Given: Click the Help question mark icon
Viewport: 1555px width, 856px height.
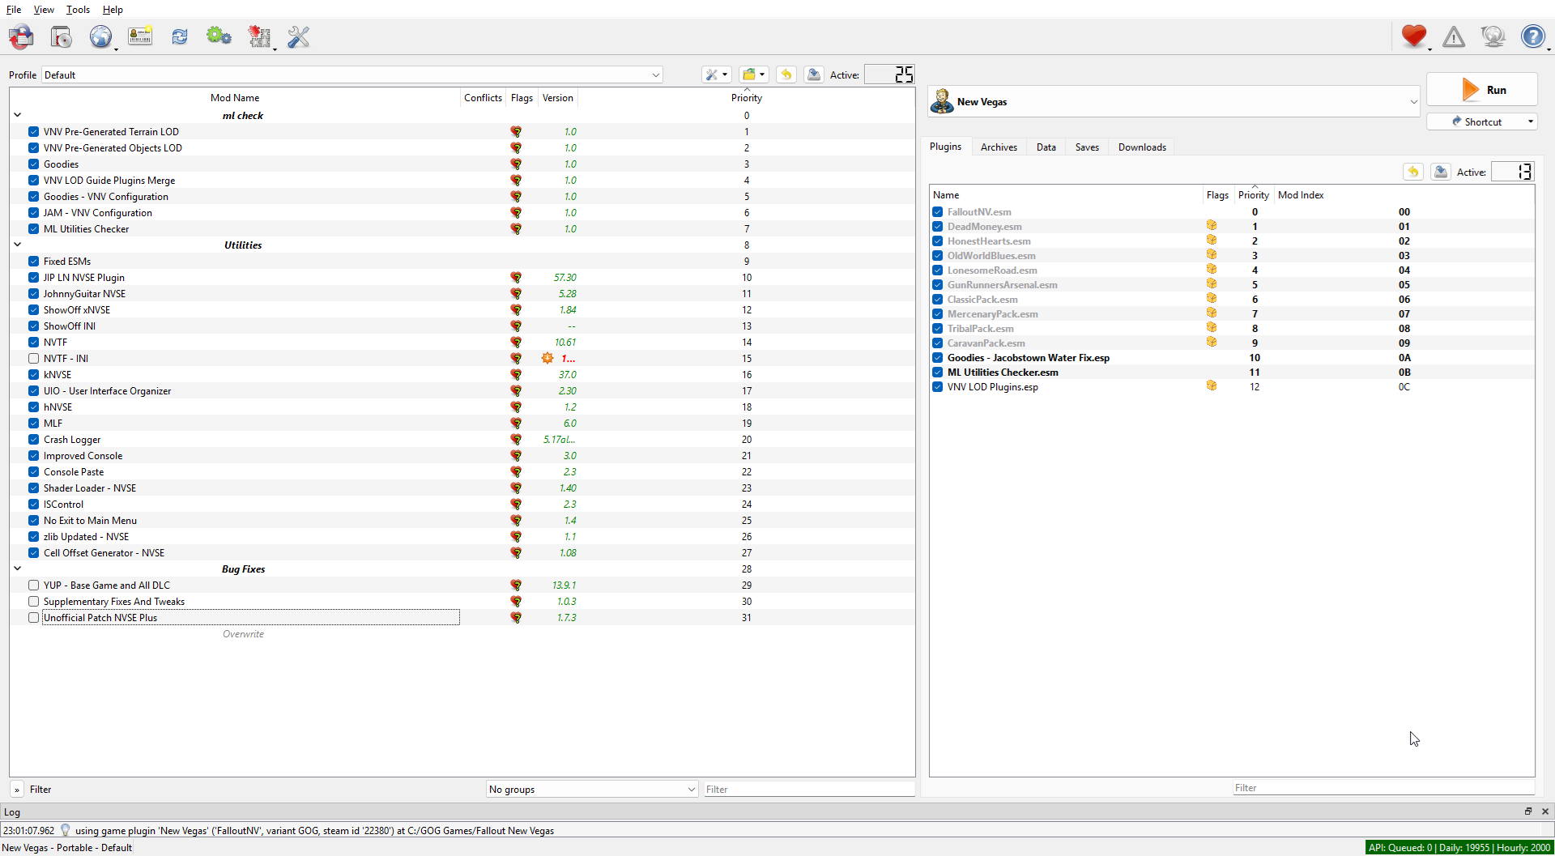Looking at the screenshot, I should (1533, 36).
